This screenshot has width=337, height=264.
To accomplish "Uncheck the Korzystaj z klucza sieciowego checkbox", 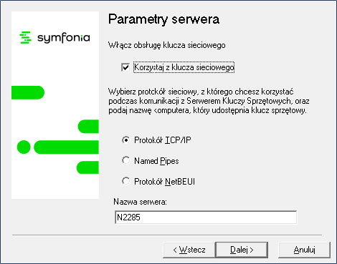I will pos(125,67).
